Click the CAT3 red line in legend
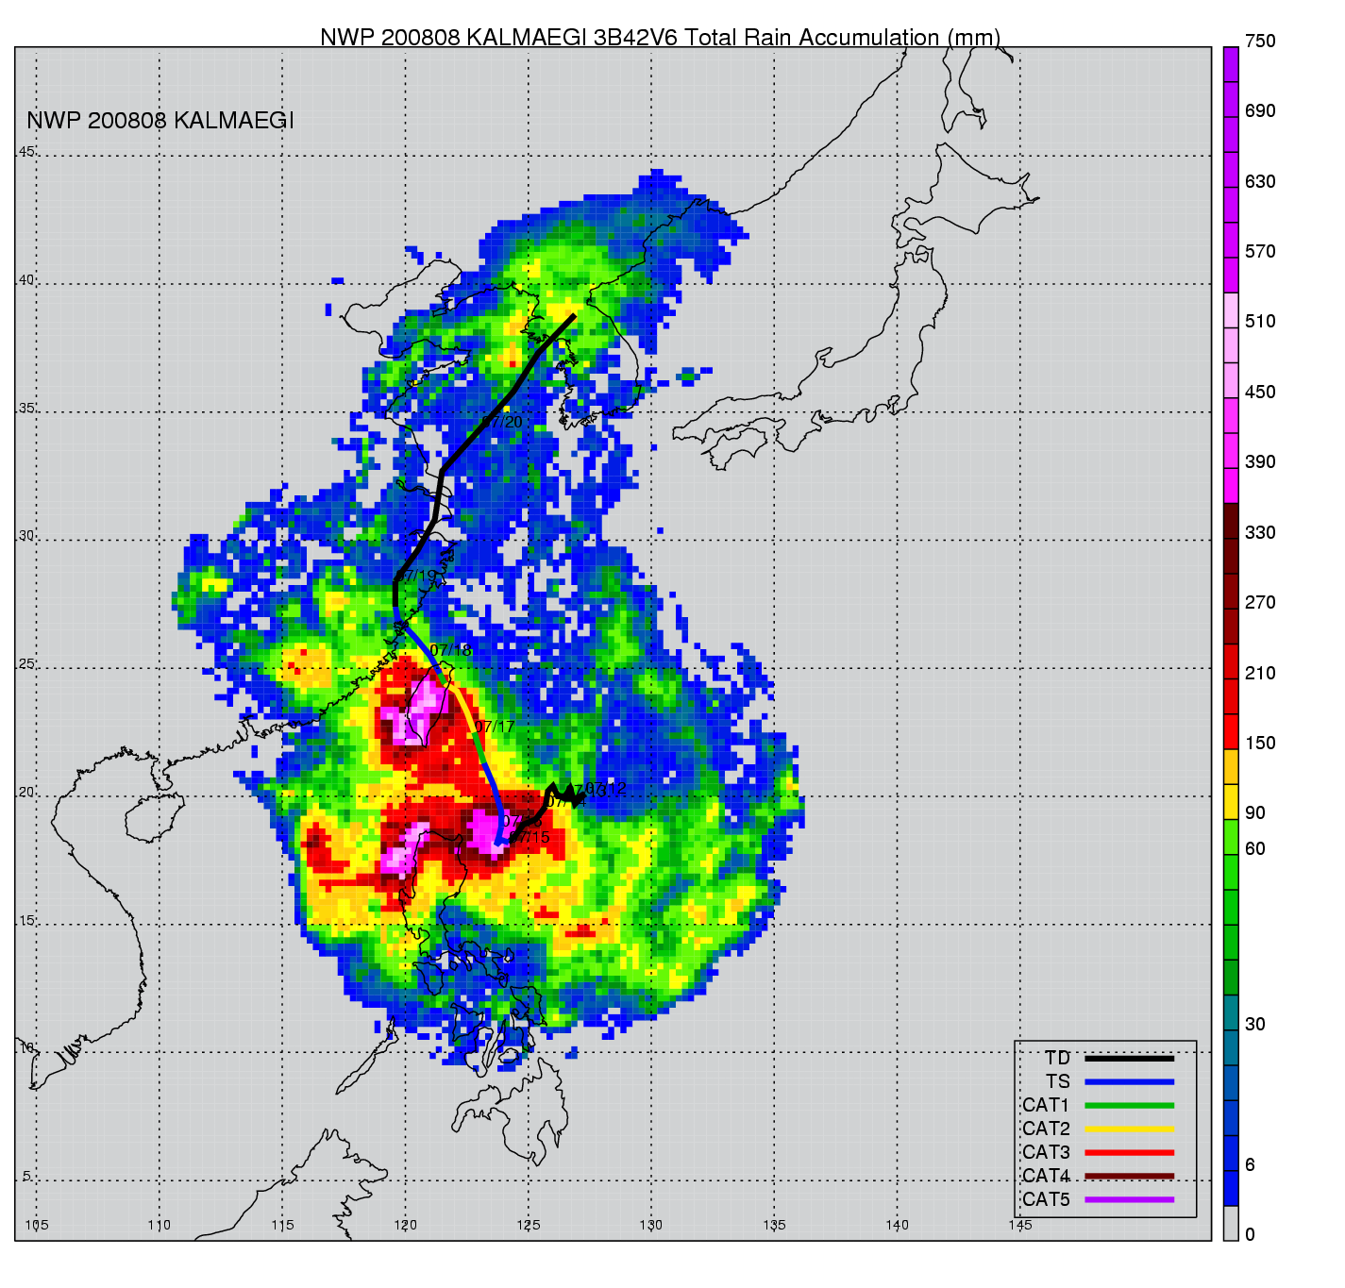This screenshot has height=1288, width=1345. click(1129, 1152)
